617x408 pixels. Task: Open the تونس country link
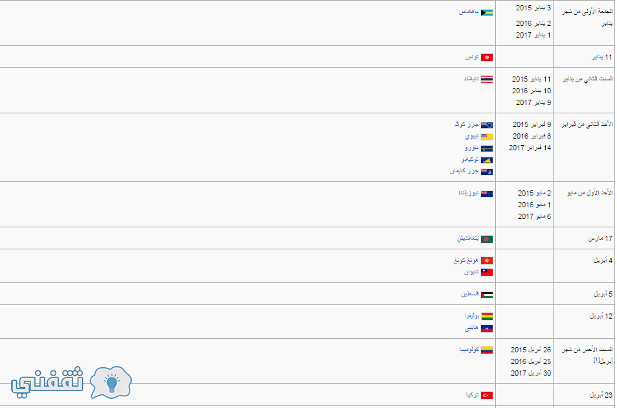click(472, 57)
